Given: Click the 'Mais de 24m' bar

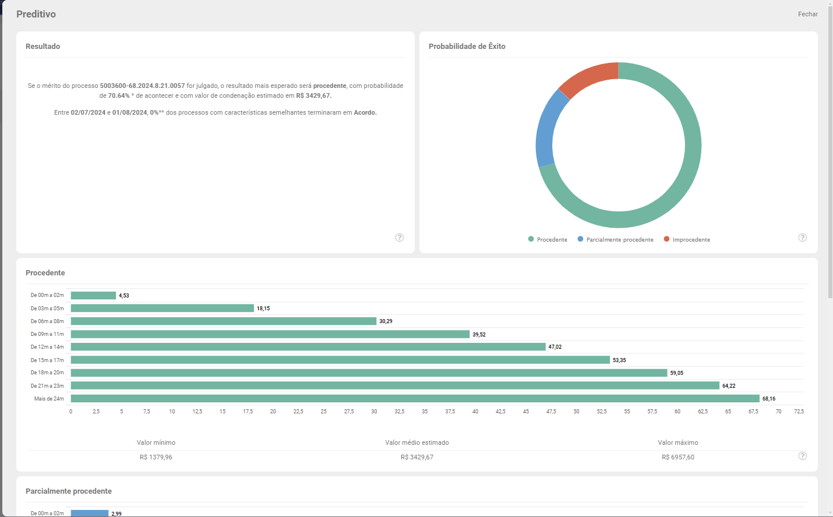Looking at the screenshot, I should [x=415, y=399].
